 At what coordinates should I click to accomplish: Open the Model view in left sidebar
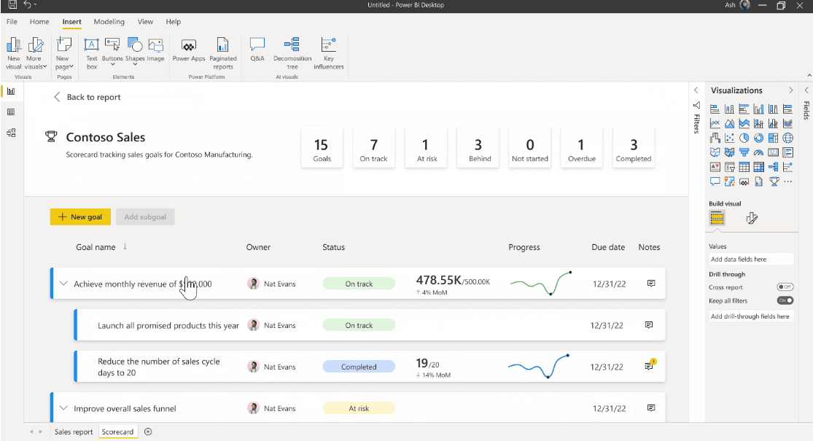[11, 133]
